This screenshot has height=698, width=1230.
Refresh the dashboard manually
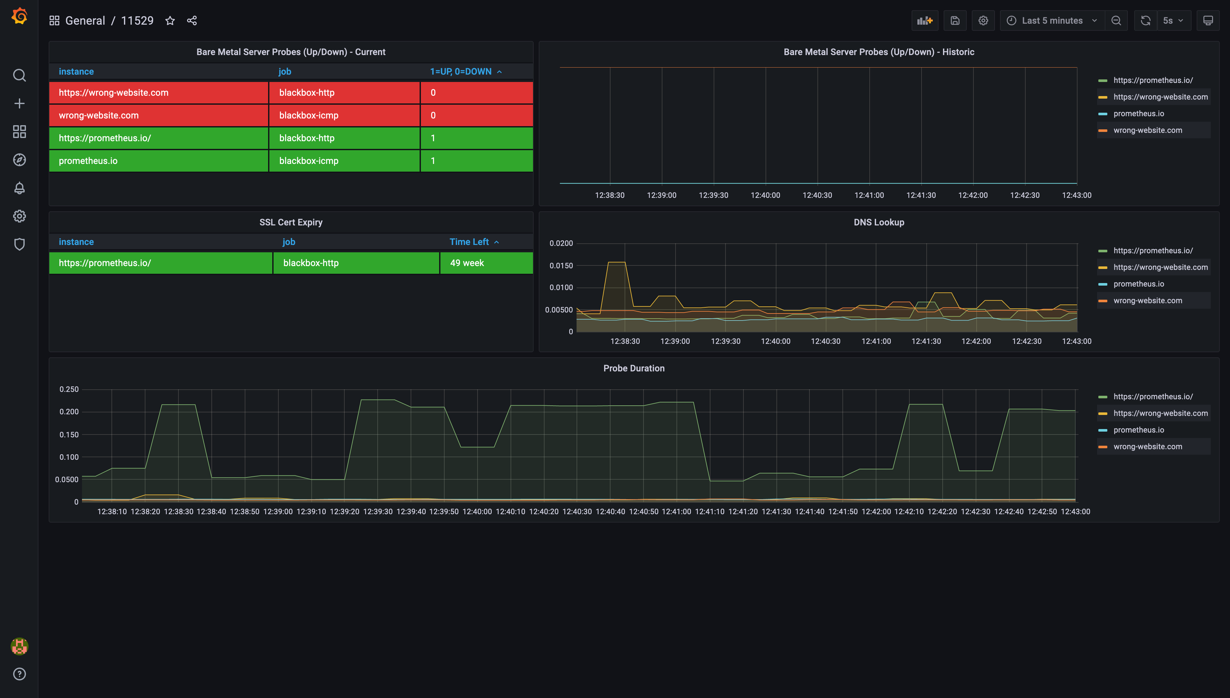(1145, 20)
